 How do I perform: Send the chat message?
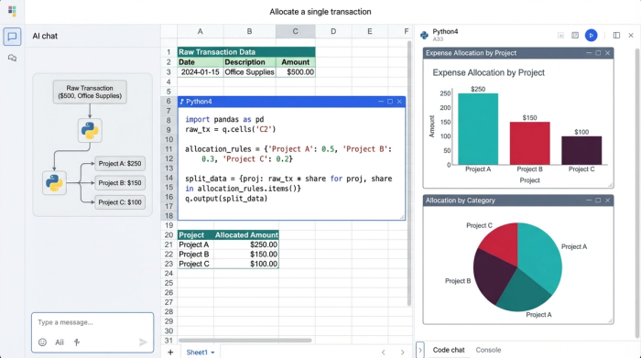coord(143,342)
